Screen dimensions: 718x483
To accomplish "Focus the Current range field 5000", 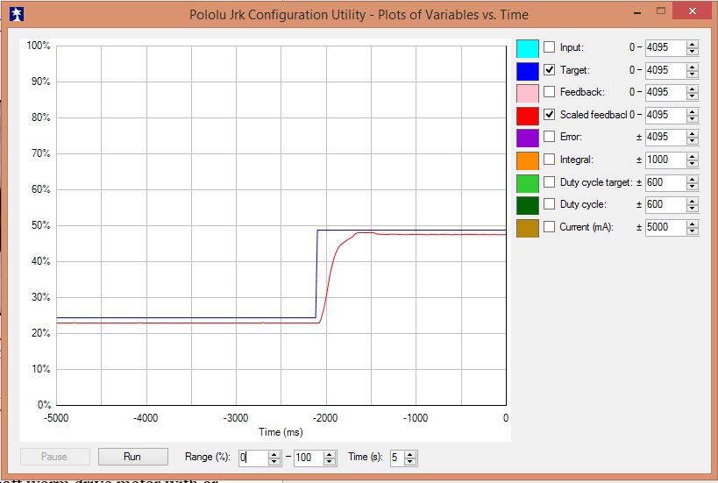I will [x=665, y=227].
